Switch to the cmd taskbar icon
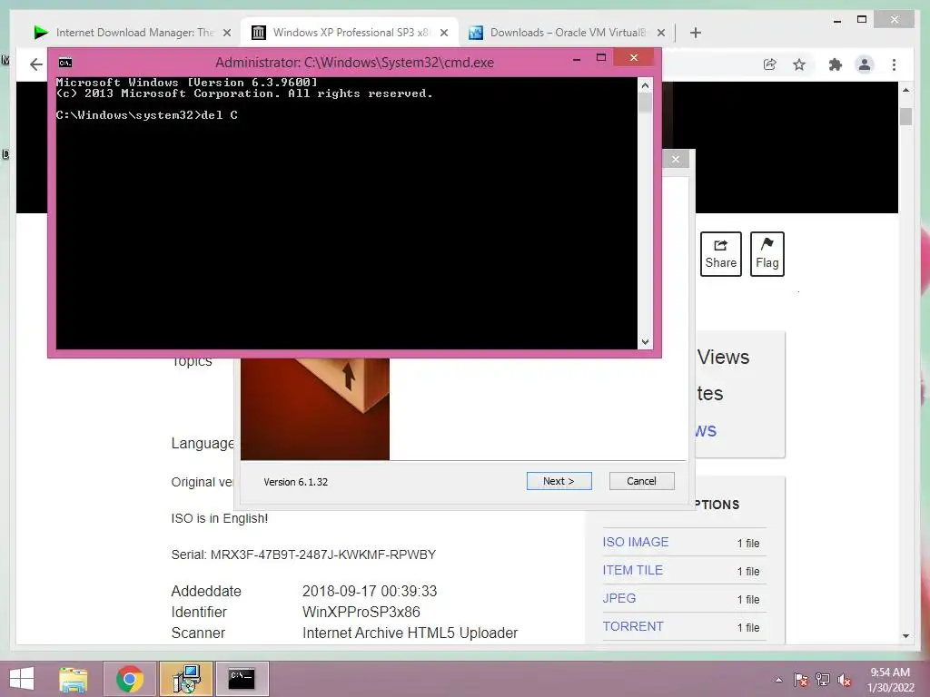 point(242,679)
